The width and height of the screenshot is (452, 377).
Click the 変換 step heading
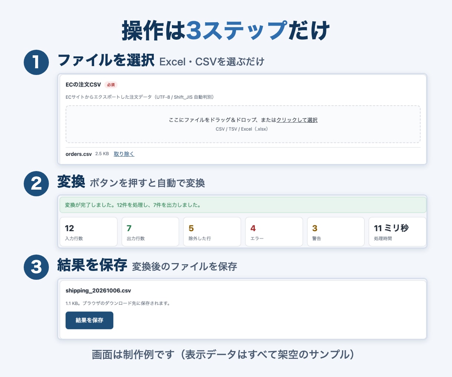coord(71,181)
